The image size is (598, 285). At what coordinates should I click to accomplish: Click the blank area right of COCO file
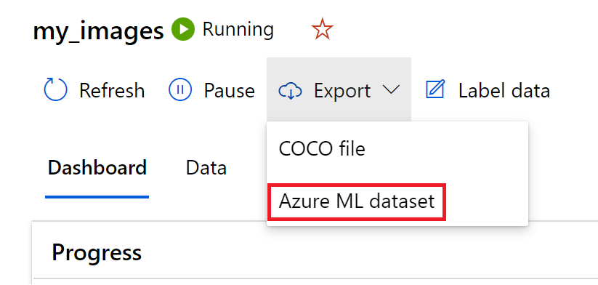(x=446, y=149)
